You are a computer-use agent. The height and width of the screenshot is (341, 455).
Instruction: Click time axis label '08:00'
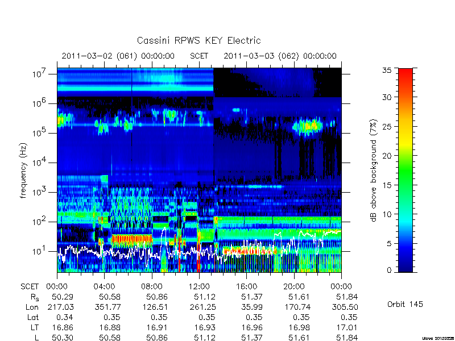152,286
